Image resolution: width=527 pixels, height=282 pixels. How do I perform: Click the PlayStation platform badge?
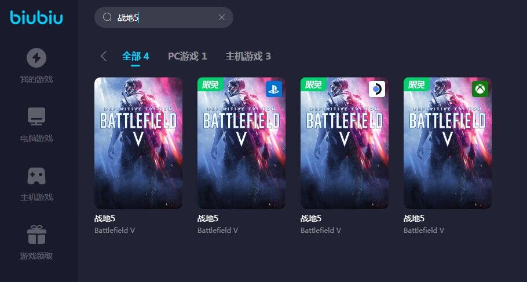[274, 89]
